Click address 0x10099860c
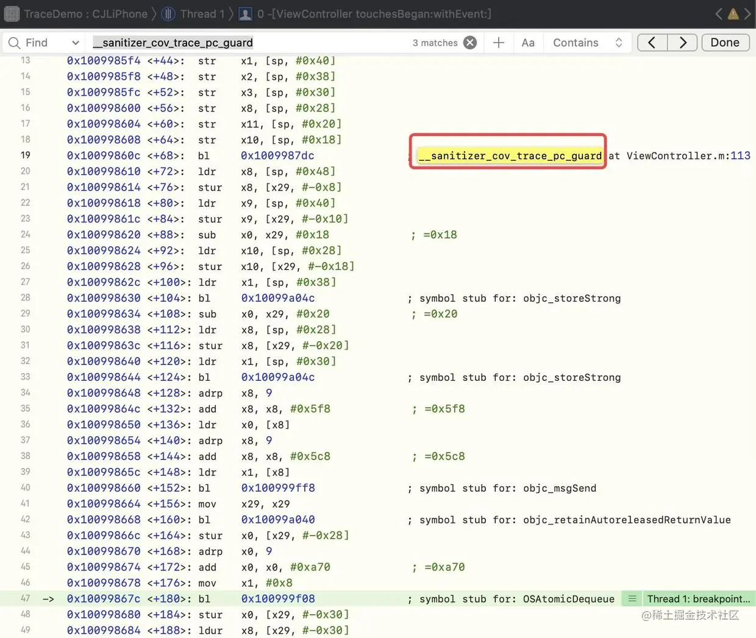This screenshot has height=638, width=756. (104, 156)
